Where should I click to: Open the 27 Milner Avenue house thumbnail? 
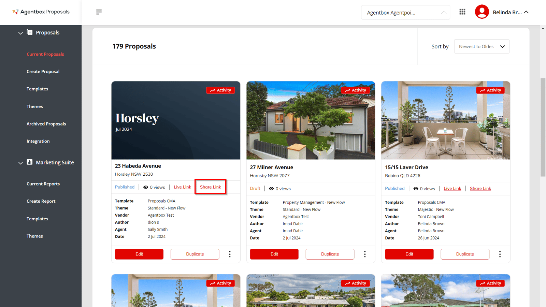(x=311, y=120)
